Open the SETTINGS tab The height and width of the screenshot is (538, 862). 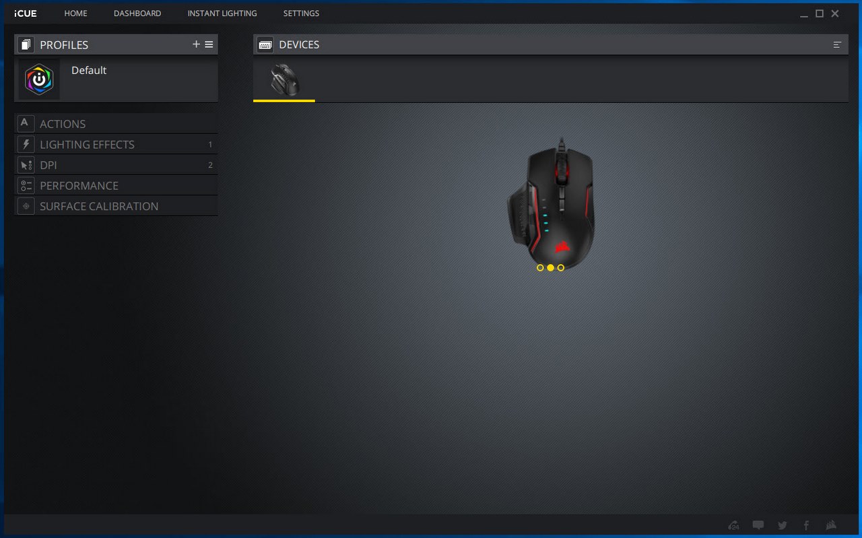301,13
